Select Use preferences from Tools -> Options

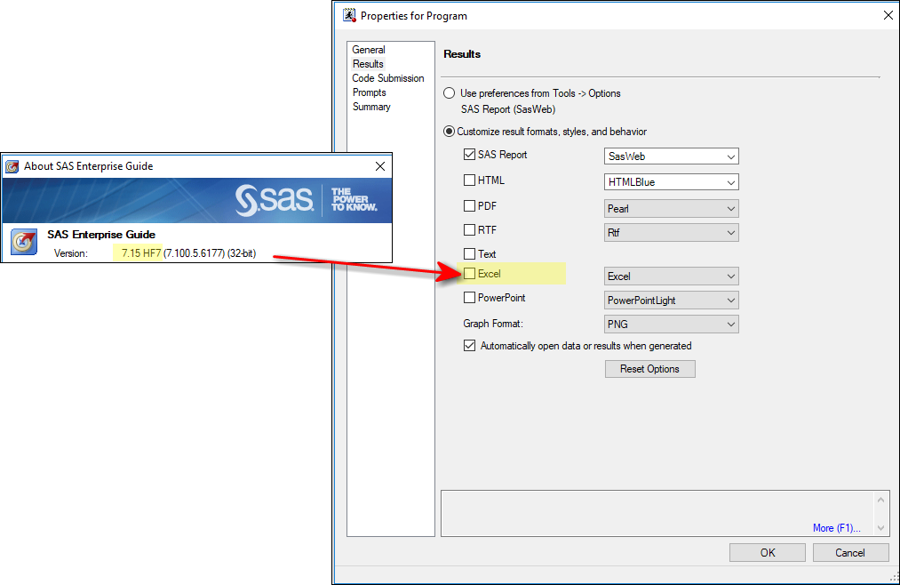tap(449, 92)
